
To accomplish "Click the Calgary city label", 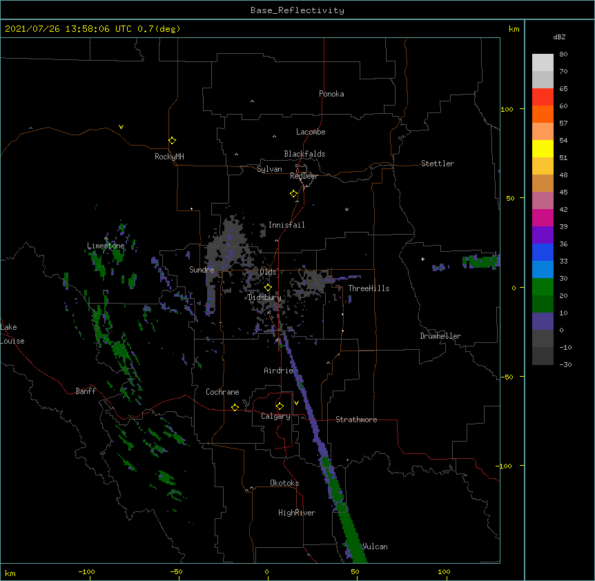I will coord(275,416).
